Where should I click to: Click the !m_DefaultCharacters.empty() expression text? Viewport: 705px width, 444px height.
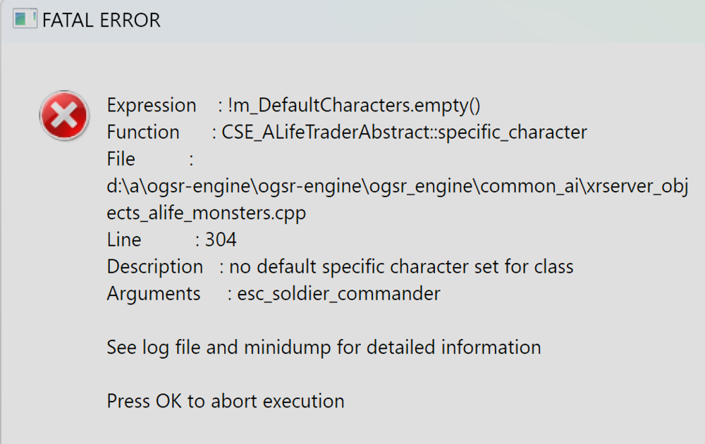pyautogui.click(x=354, y=106)
